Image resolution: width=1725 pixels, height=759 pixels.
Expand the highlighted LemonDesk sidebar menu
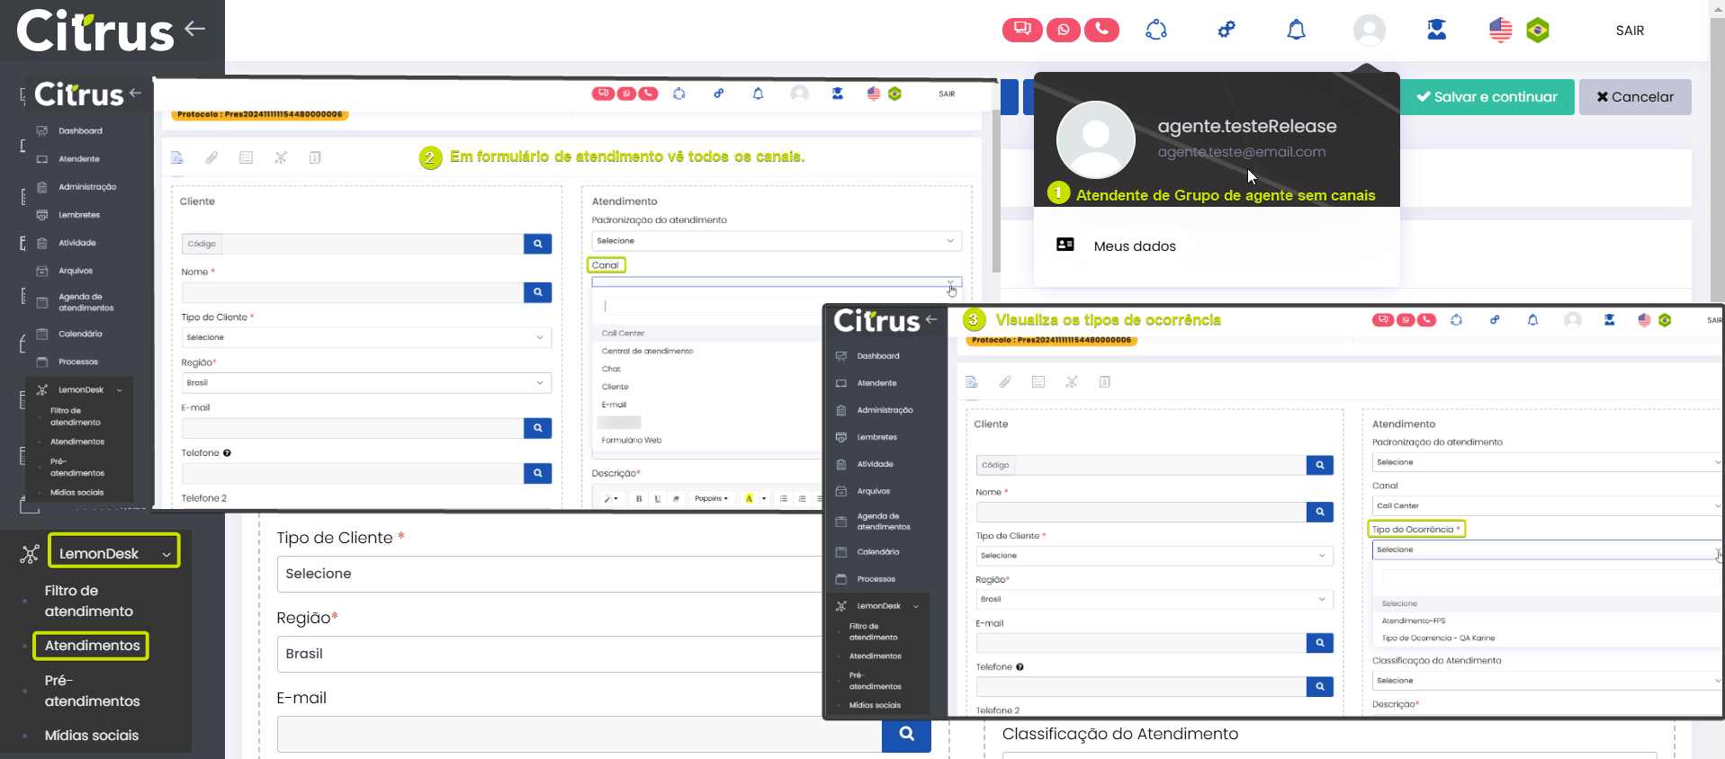114,553
